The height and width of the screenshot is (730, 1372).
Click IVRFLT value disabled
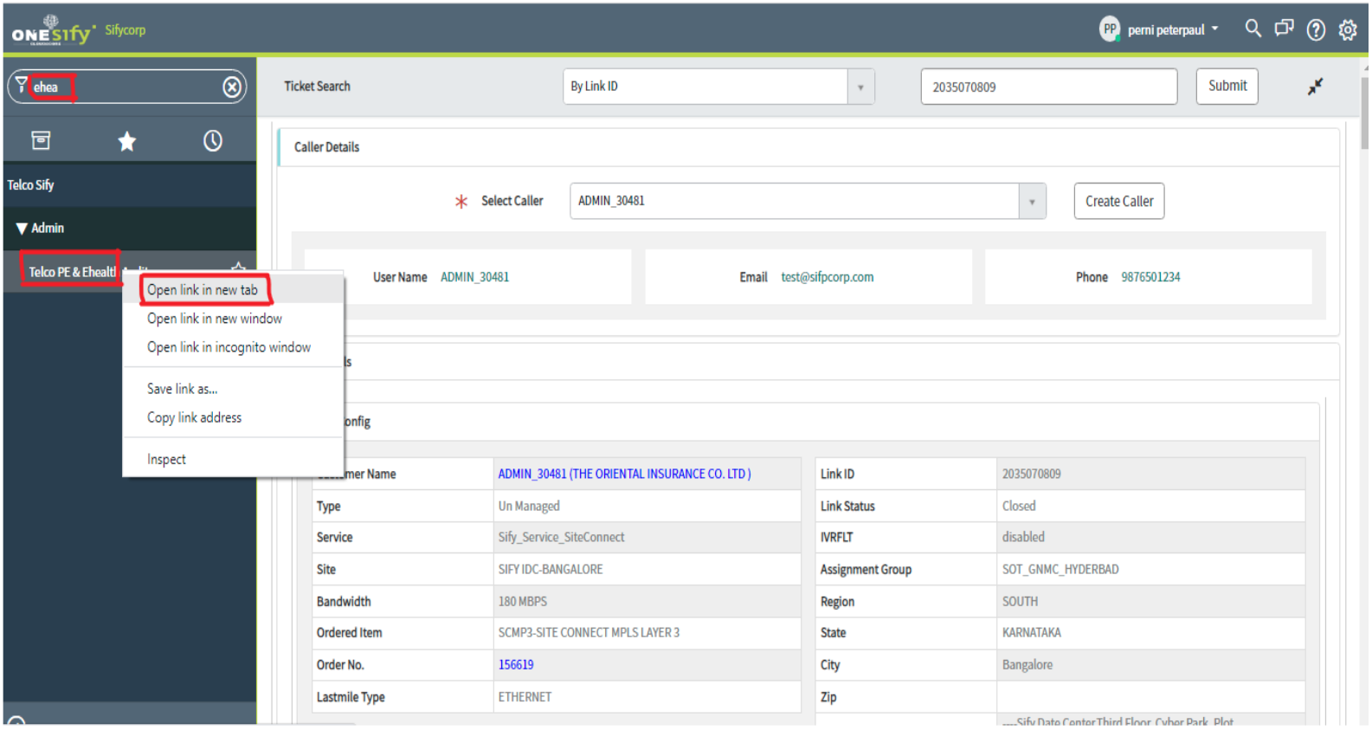(1023, 537)
